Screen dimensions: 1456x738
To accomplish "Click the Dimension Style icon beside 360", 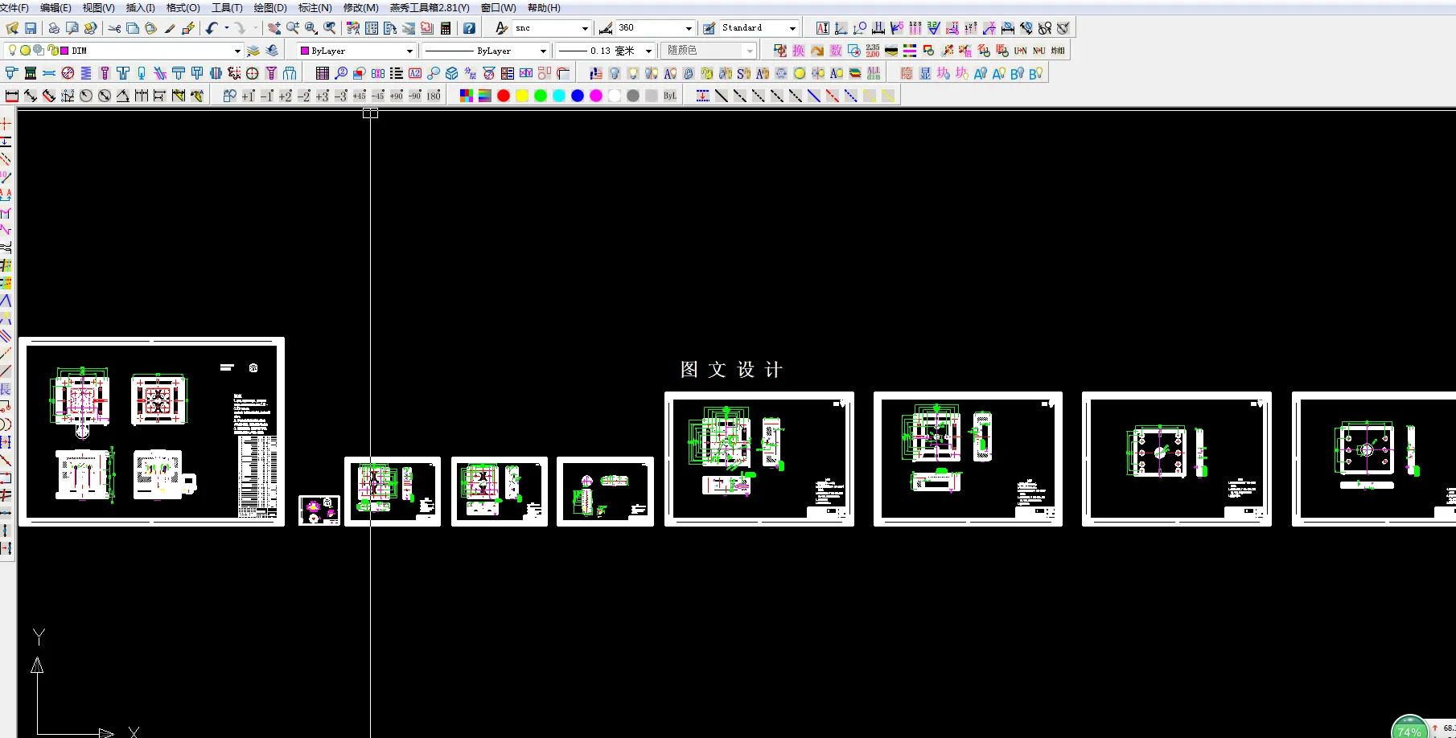I will click(606, 28).
